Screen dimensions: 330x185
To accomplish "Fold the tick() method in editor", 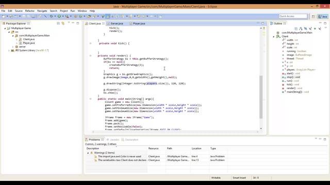I will [x=91, y=43].
